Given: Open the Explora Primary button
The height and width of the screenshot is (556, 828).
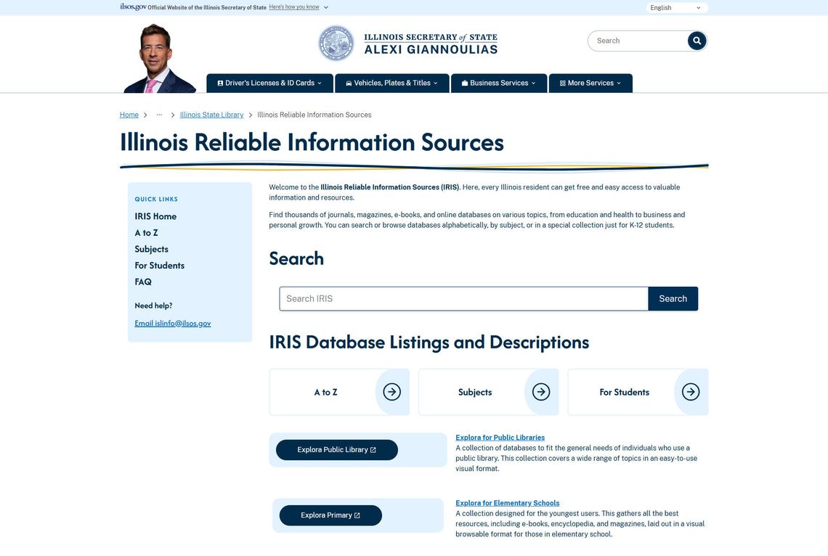Looking at the screenshot, I should coord(330,515).
